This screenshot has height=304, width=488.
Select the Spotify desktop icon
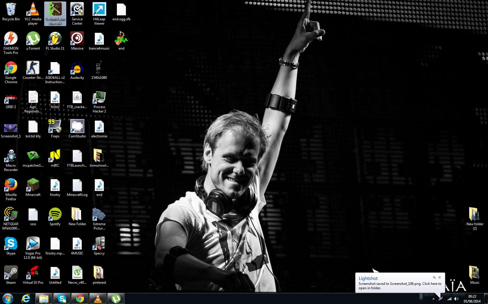(x=55, y=217)
